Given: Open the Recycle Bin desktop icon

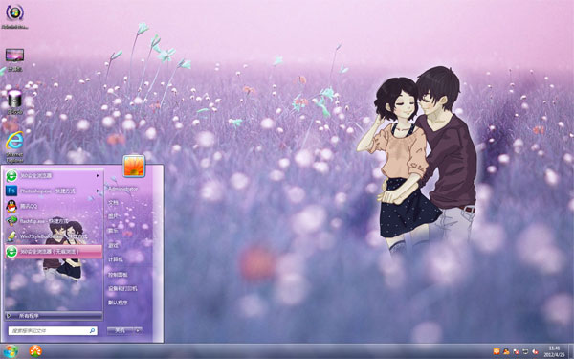Looking at the screenshot, I should 14,101.
